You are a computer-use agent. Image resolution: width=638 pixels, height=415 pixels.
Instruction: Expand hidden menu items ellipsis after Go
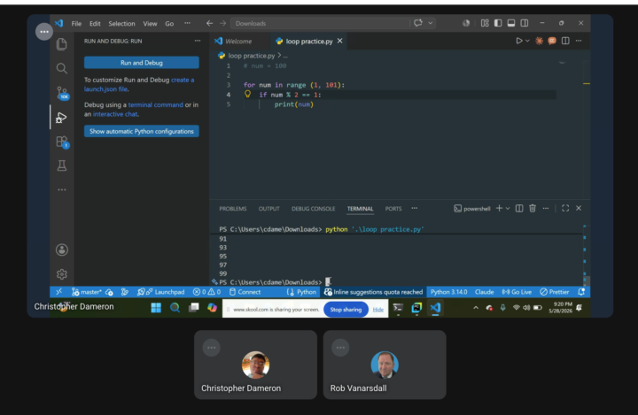click(187, 23)
